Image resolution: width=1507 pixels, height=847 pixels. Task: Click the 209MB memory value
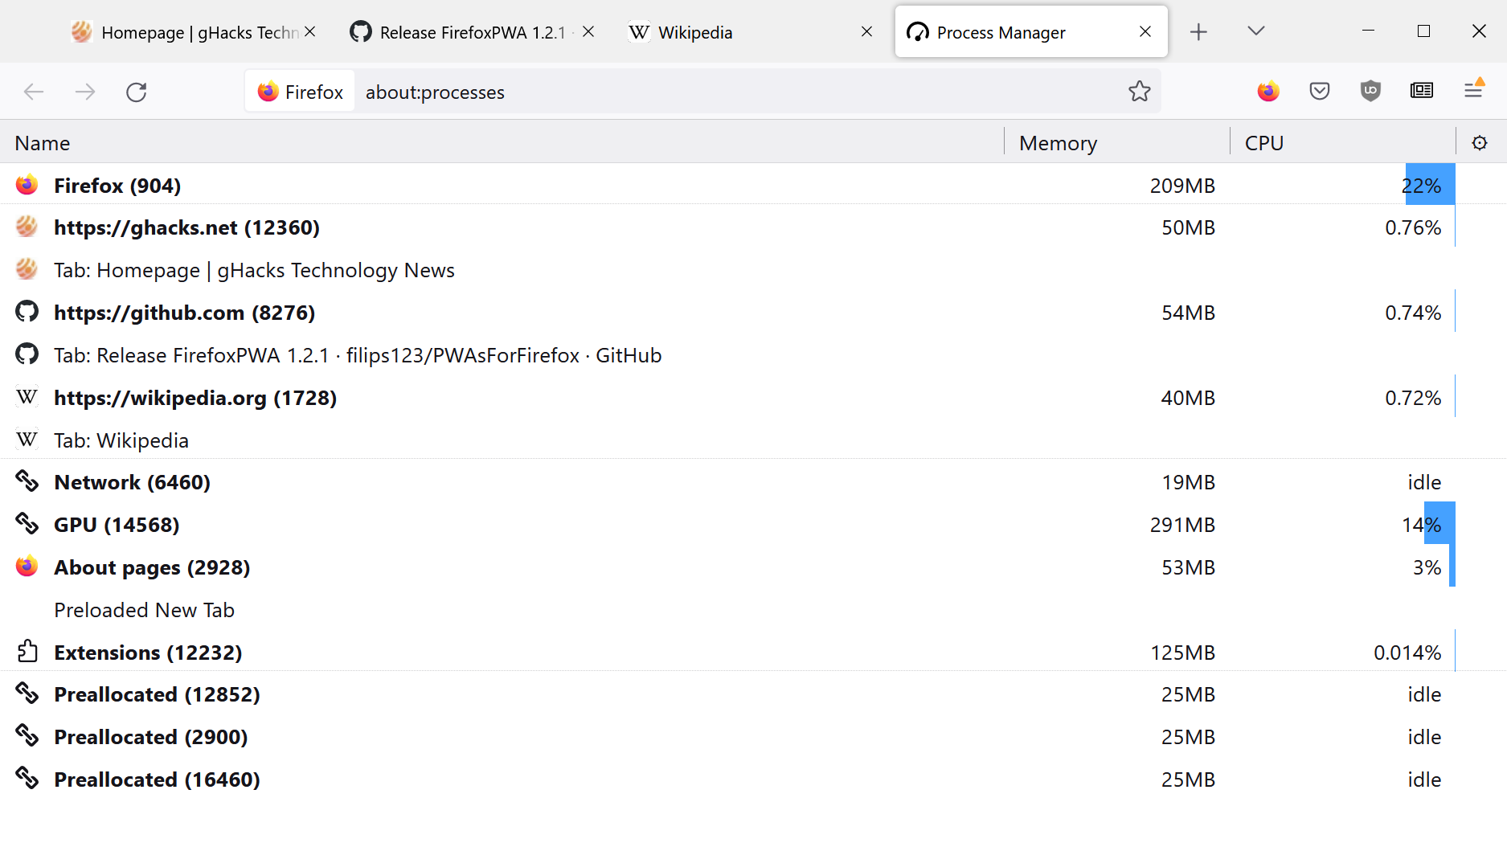pos(1182,186)
